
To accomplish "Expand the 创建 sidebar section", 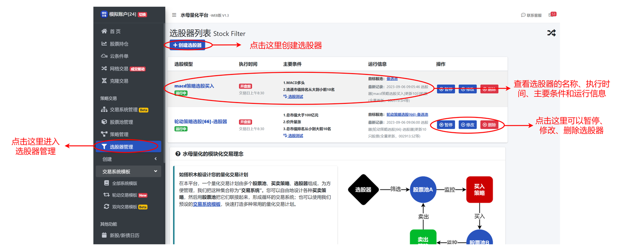I will click(x=129, y=159).
